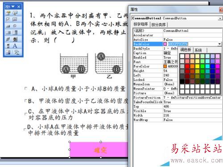
Task: Select the Locked property row
Action: (155, 80)
